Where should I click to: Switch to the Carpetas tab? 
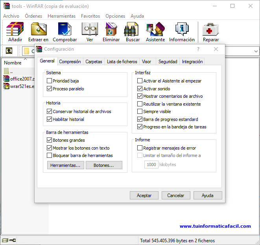point(94,62)
